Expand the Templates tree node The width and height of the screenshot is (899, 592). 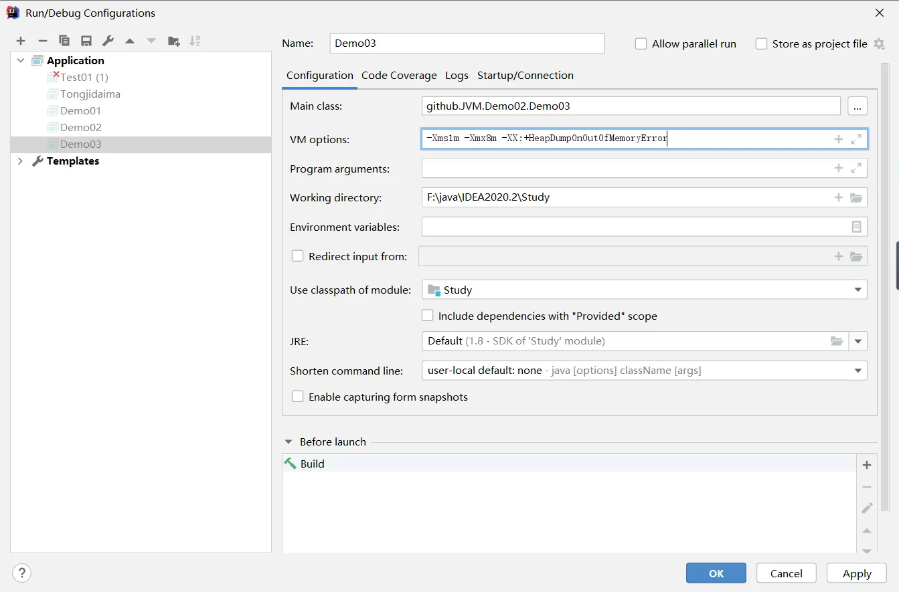(x=20, y=161)
